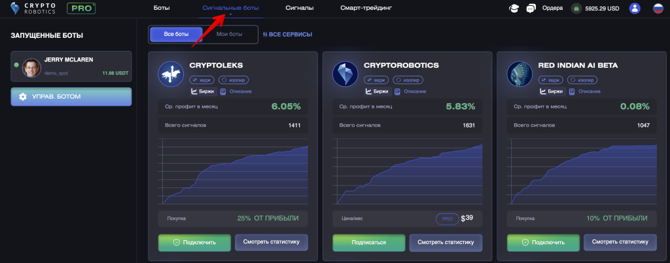Screen dimensions: 670x263
Task: Change language via Russian flag icon
Action: 658,8
